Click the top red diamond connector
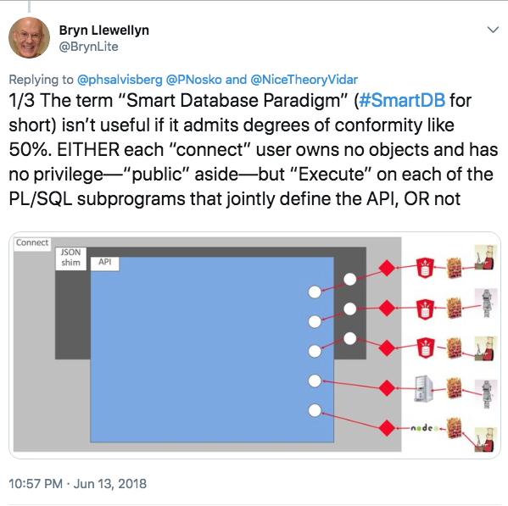Screen dimensions: 508x506 point(387,268)
